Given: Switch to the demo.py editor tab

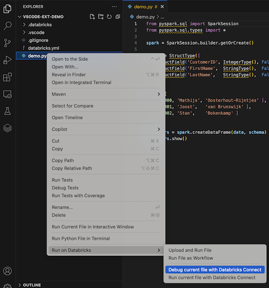Looking at the screenshot, I should [x=145, y=7].
